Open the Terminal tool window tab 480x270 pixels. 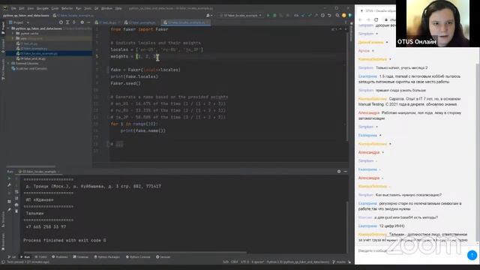pos(80,256)
